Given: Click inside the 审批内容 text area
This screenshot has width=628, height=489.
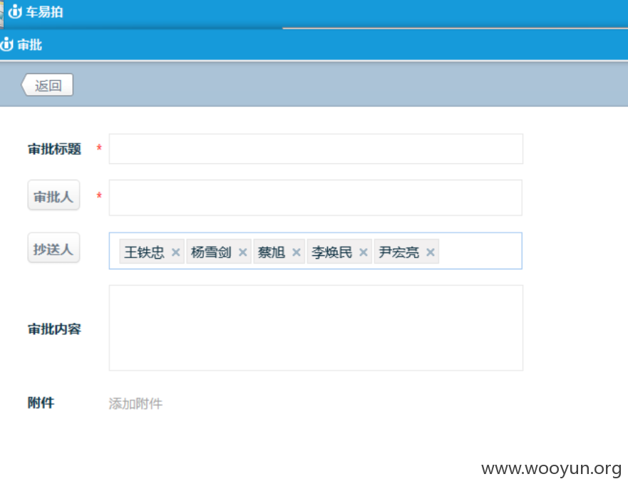Looking at the screenshot, I should click(316, 328).
